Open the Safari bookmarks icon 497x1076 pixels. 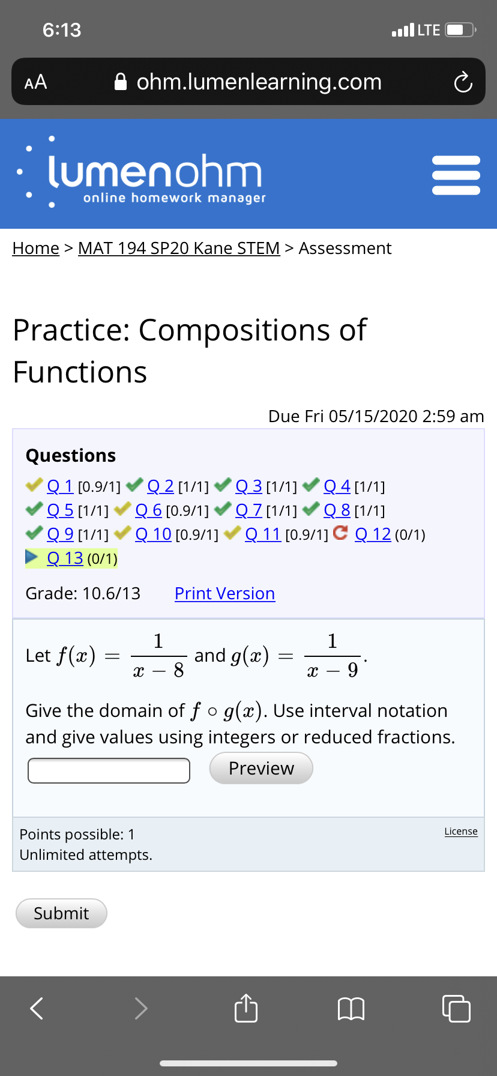pyautogui.click(x=352, y=1009)
